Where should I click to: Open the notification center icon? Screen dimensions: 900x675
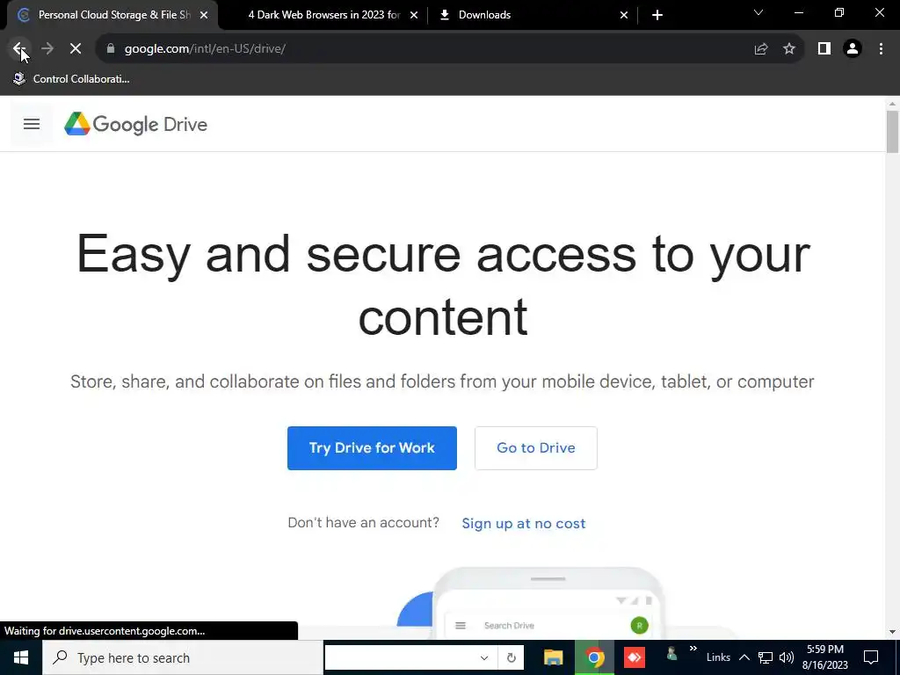871,657
